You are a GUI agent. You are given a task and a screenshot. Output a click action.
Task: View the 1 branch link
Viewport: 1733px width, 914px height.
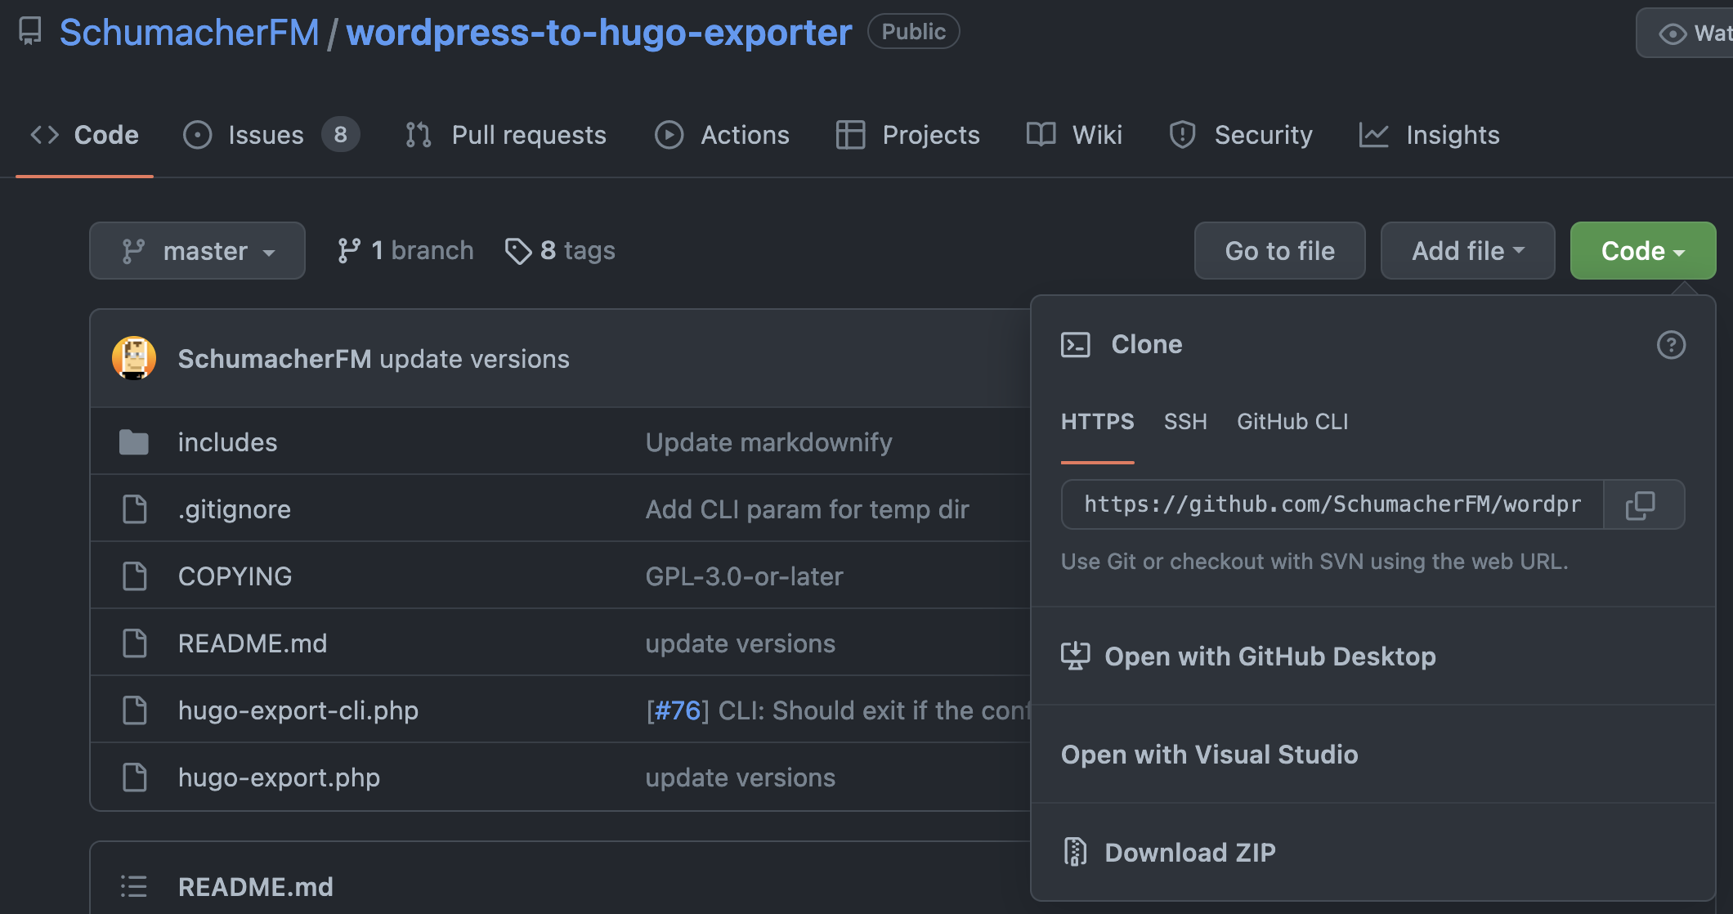(x=405, y=251)
